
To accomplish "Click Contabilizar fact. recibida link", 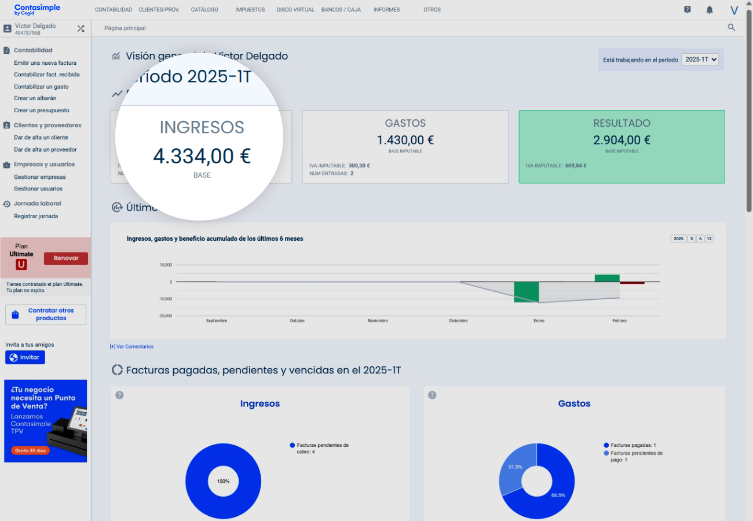I will pyautogui.click(x=47, y=75).
